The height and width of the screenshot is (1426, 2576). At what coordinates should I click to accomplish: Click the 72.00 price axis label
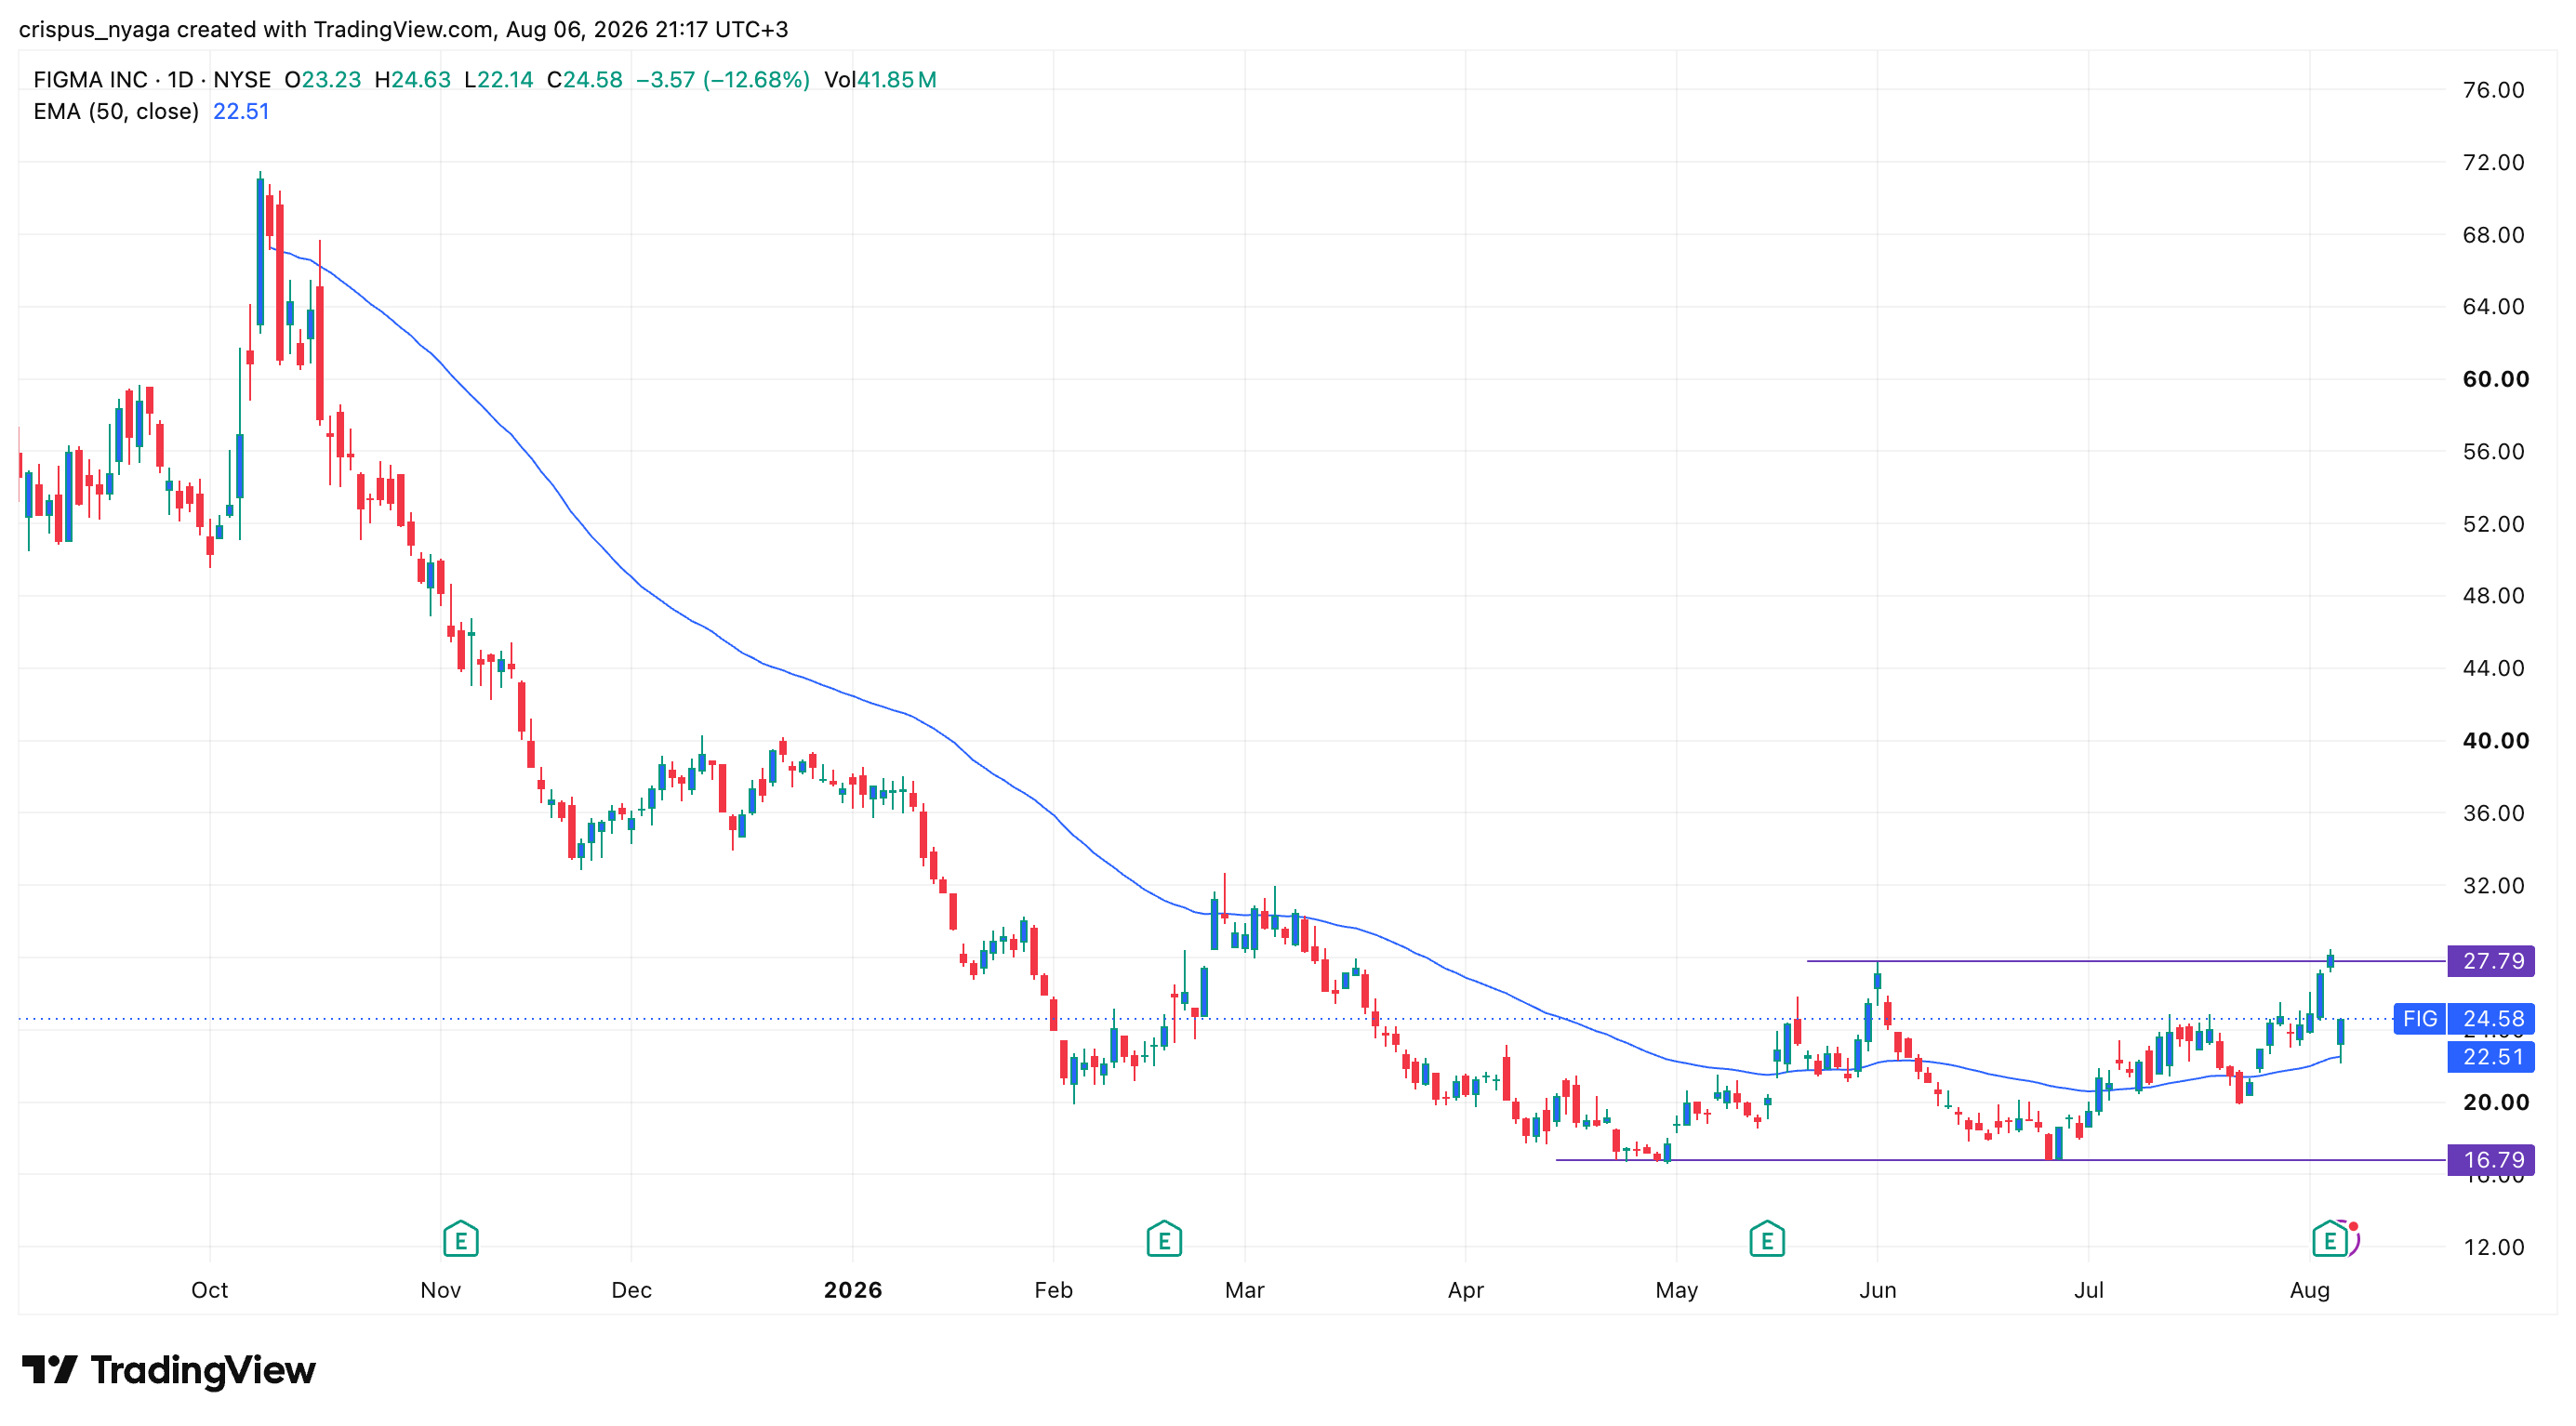2493,162
